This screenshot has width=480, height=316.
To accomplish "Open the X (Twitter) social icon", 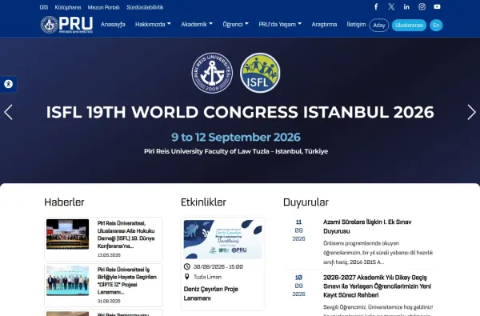I will [391, 6].
